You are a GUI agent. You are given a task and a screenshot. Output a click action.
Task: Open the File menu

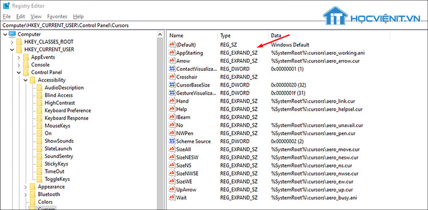tap(6, 17)
